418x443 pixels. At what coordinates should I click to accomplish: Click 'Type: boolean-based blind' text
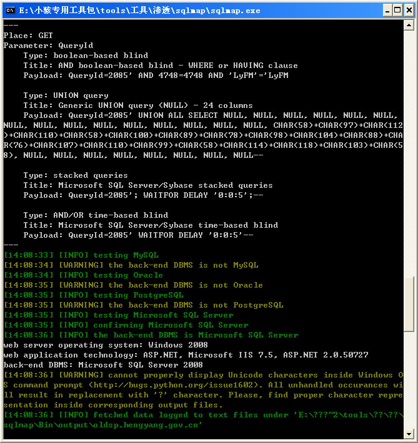coord(86,56)
